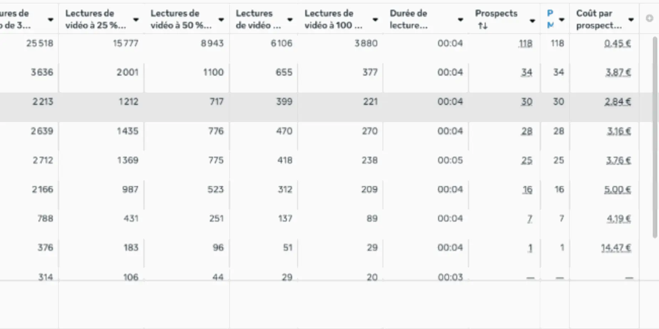Click the blue P M column header
This screenshot has height=329, width=659.
point(550,19)
